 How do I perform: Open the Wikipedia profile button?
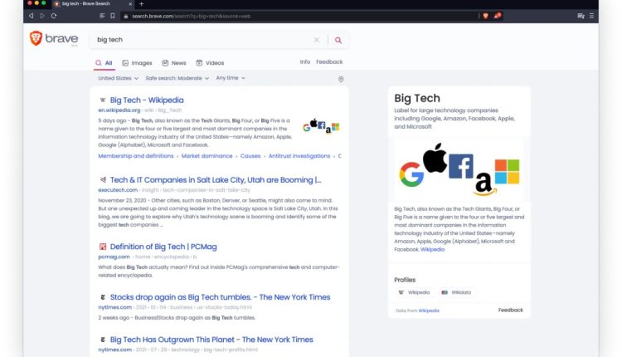(x=414, y=292)
